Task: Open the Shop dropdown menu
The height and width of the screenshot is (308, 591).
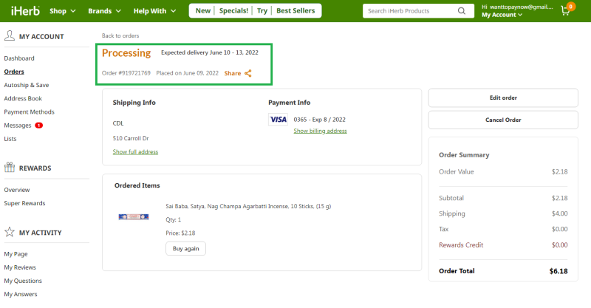Action: point(63,11)
